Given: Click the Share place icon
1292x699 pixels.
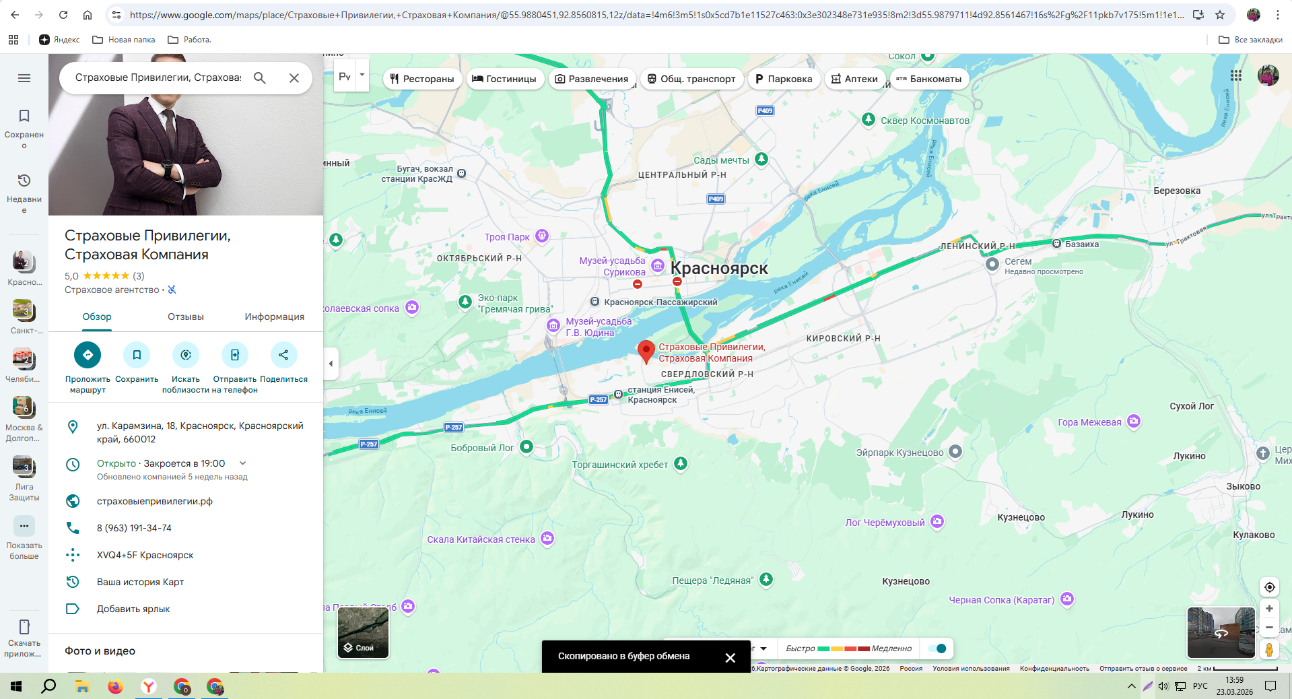Looking at the screenshot, I should [283, 355].
